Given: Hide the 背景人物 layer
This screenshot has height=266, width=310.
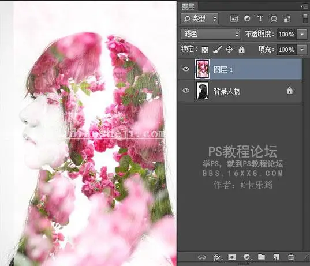Looking at the screenshot, I should pyautogui.click(x=186, y=91).
